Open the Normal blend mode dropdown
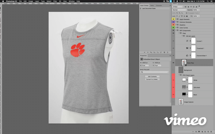Screen dimensions: 215x134 [179, 10]
